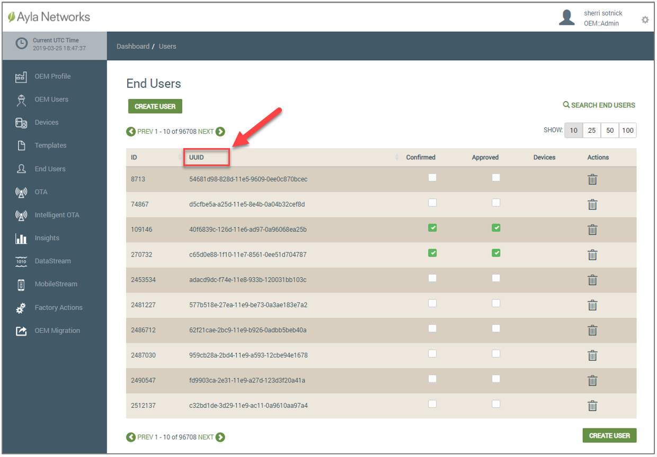Toggle Confirmed checkbox for user 2512137
Image resolution: width=657 pixels, height=457 pixels.
[x=432, y=404]
